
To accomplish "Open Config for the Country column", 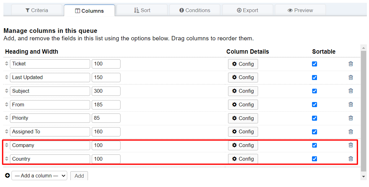I will click(x=243, y=159).
